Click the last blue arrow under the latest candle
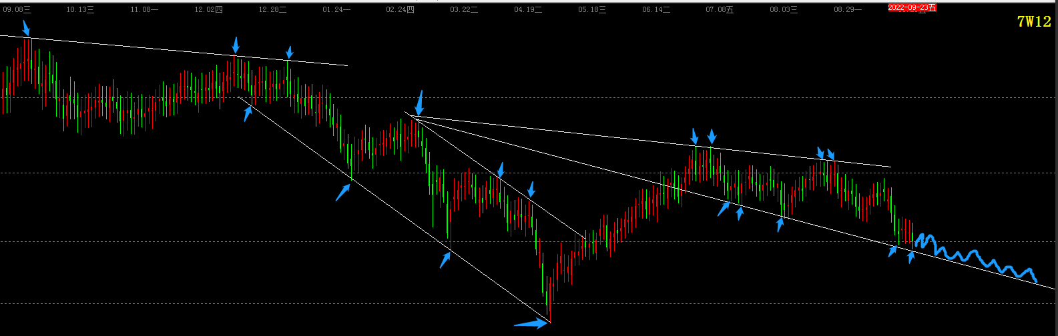Screen dimensions: 1058x336 tap(911, 257)
